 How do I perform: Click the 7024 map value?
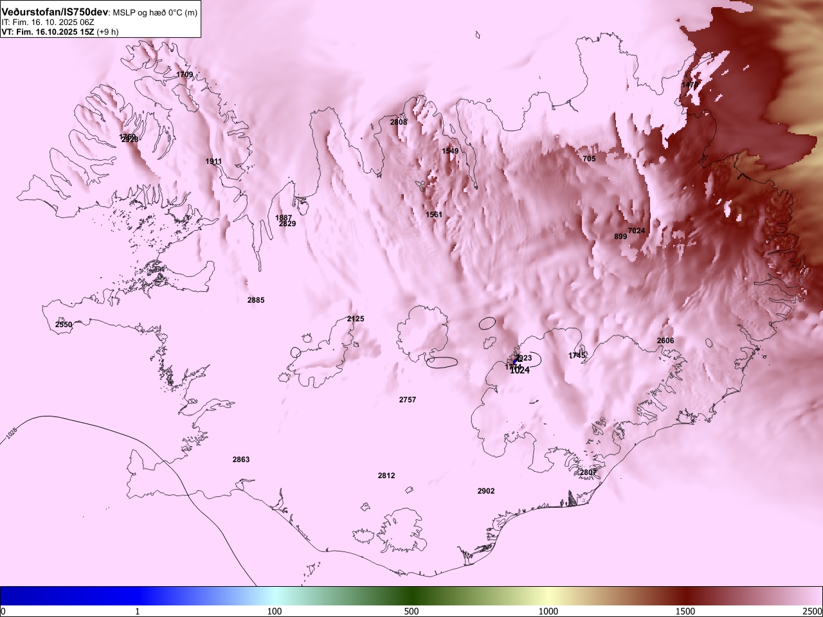tap(637, 231)
